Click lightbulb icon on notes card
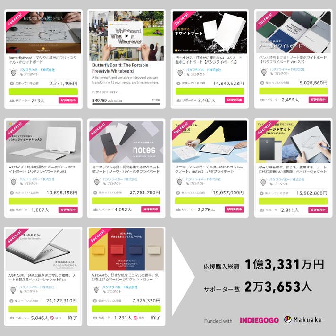This screenshot has width=336, height=336. [97, 182]
